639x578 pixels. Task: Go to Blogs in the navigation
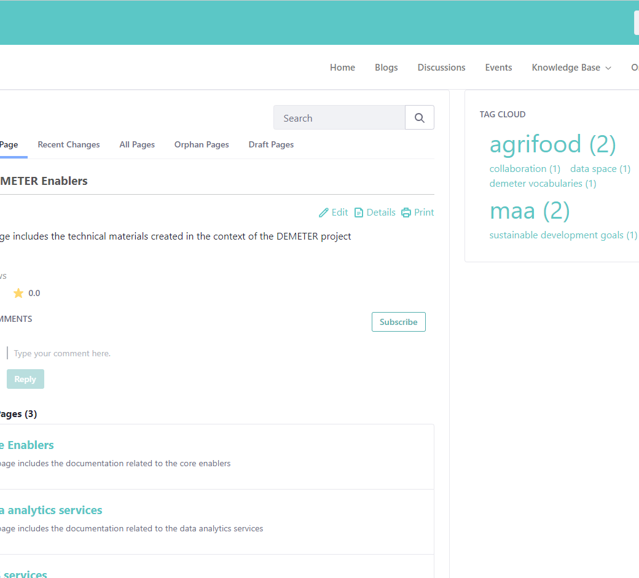pos(386,68)
